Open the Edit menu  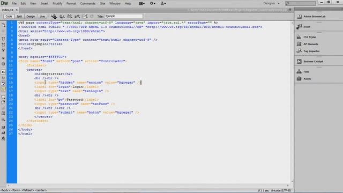tap(23, 4)
